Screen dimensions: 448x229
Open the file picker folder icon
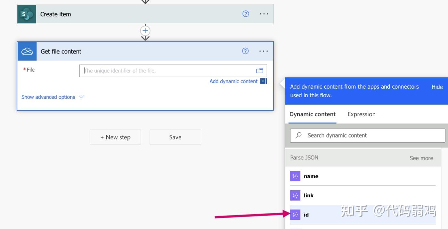point(259,71)
